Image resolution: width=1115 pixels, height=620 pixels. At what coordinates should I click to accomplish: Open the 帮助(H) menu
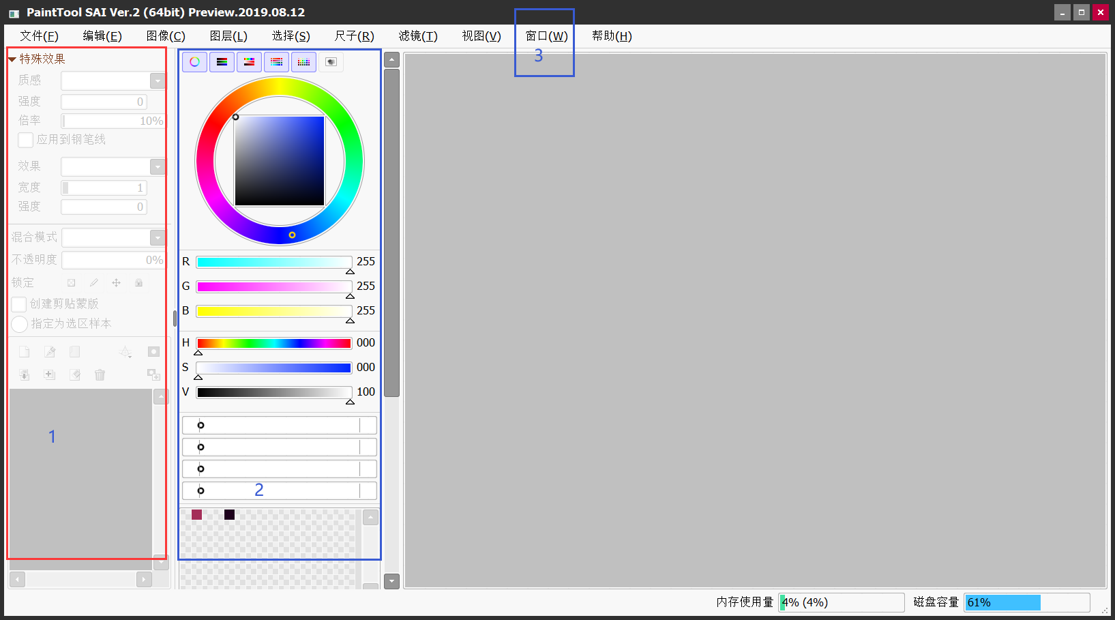tap(612, 36)
